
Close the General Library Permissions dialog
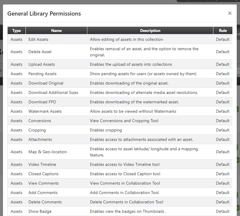[229, 13]
